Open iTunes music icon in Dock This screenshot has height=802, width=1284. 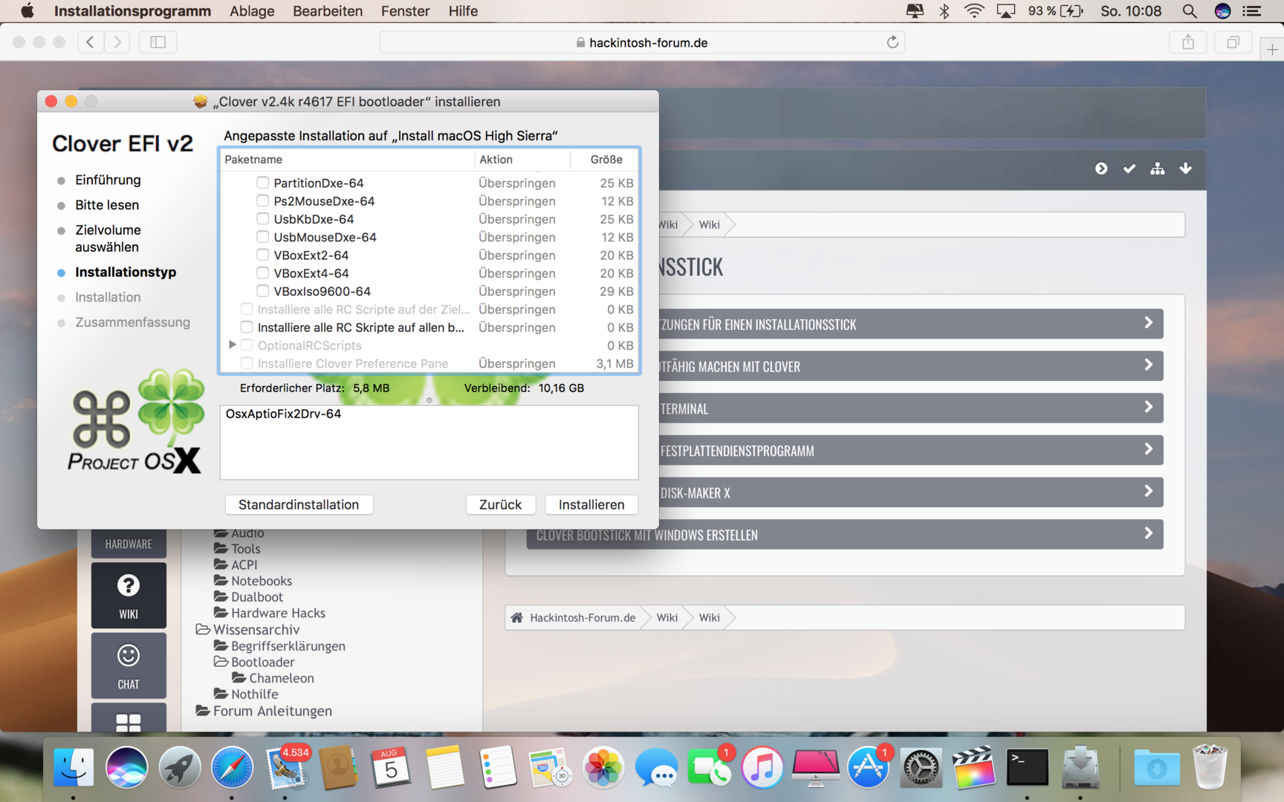pos(762,767)
